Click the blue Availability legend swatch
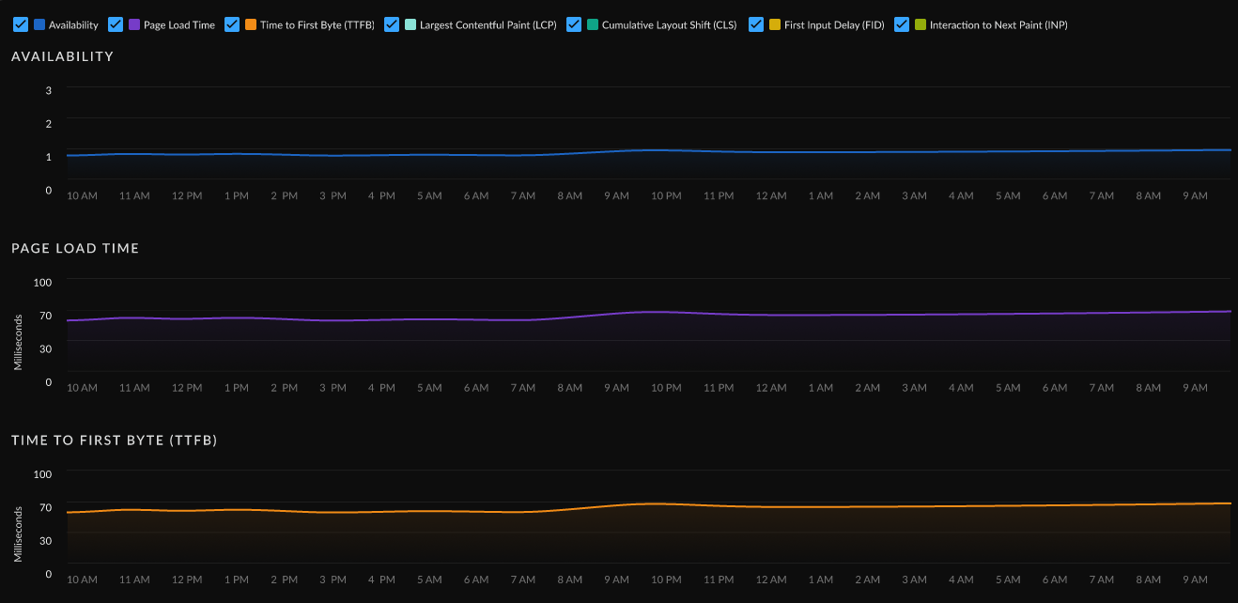 [39, 24]
